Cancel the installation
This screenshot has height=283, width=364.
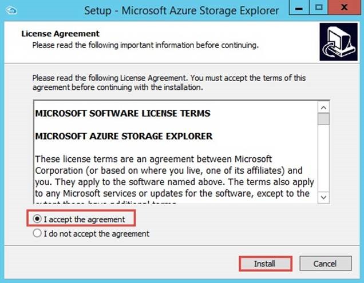click(x=326, y=264)
